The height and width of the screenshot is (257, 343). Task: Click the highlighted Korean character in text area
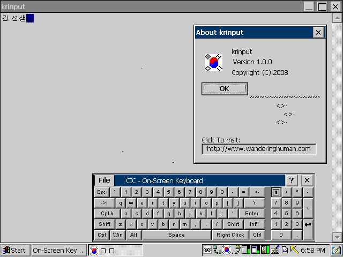click(30, 18)
